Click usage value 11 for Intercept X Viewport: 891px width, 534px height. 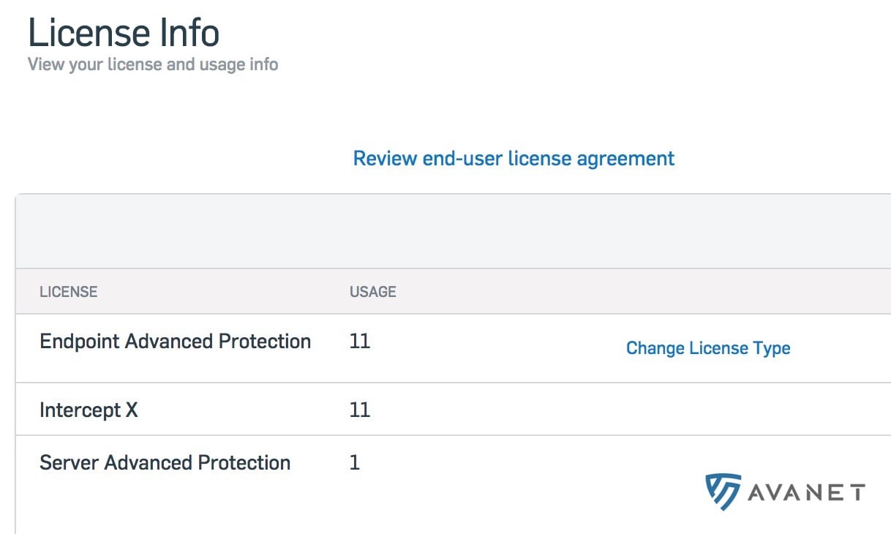(x=360, y=410)
